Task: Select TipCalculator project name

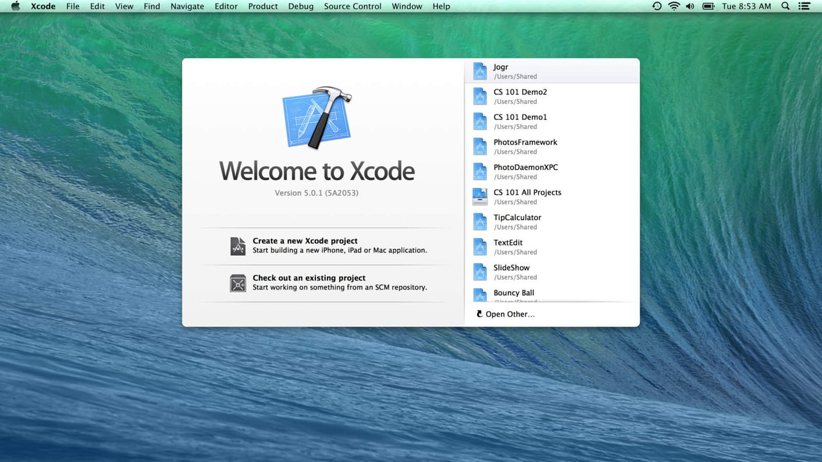Action: click(518, 218)
